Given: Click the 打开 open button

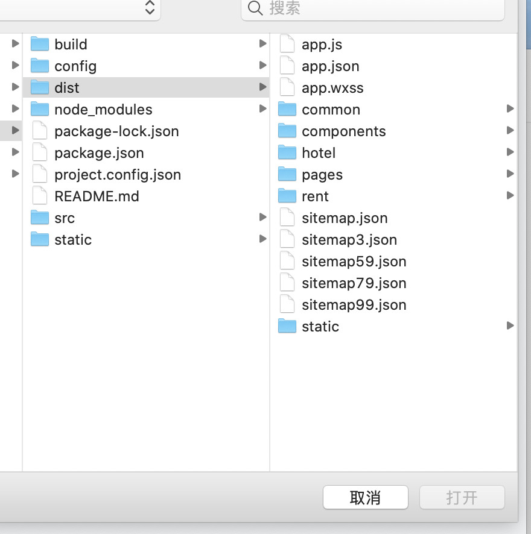Looking at the screenshot, I should pos(462,497).
